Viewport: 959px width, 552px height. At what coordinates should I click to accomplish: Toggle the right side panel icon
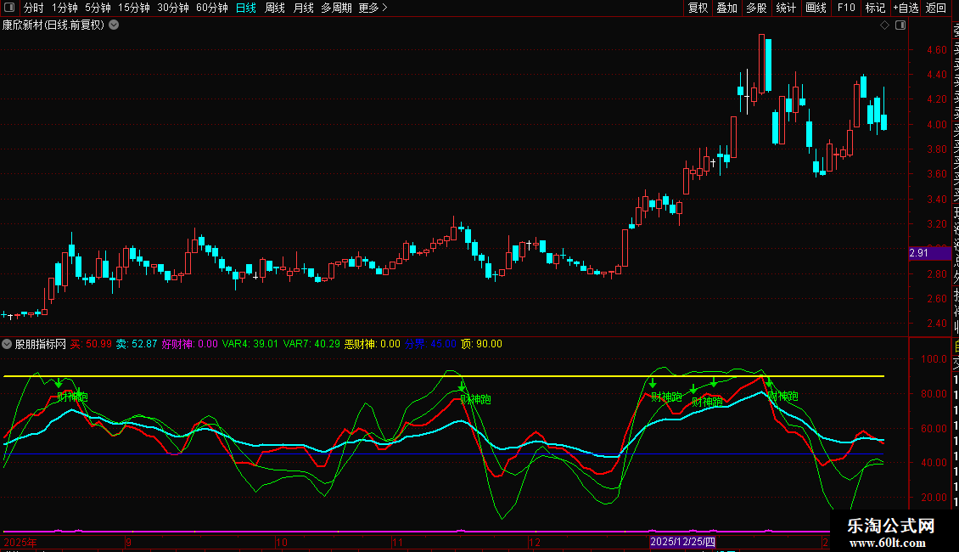point(900,25)
